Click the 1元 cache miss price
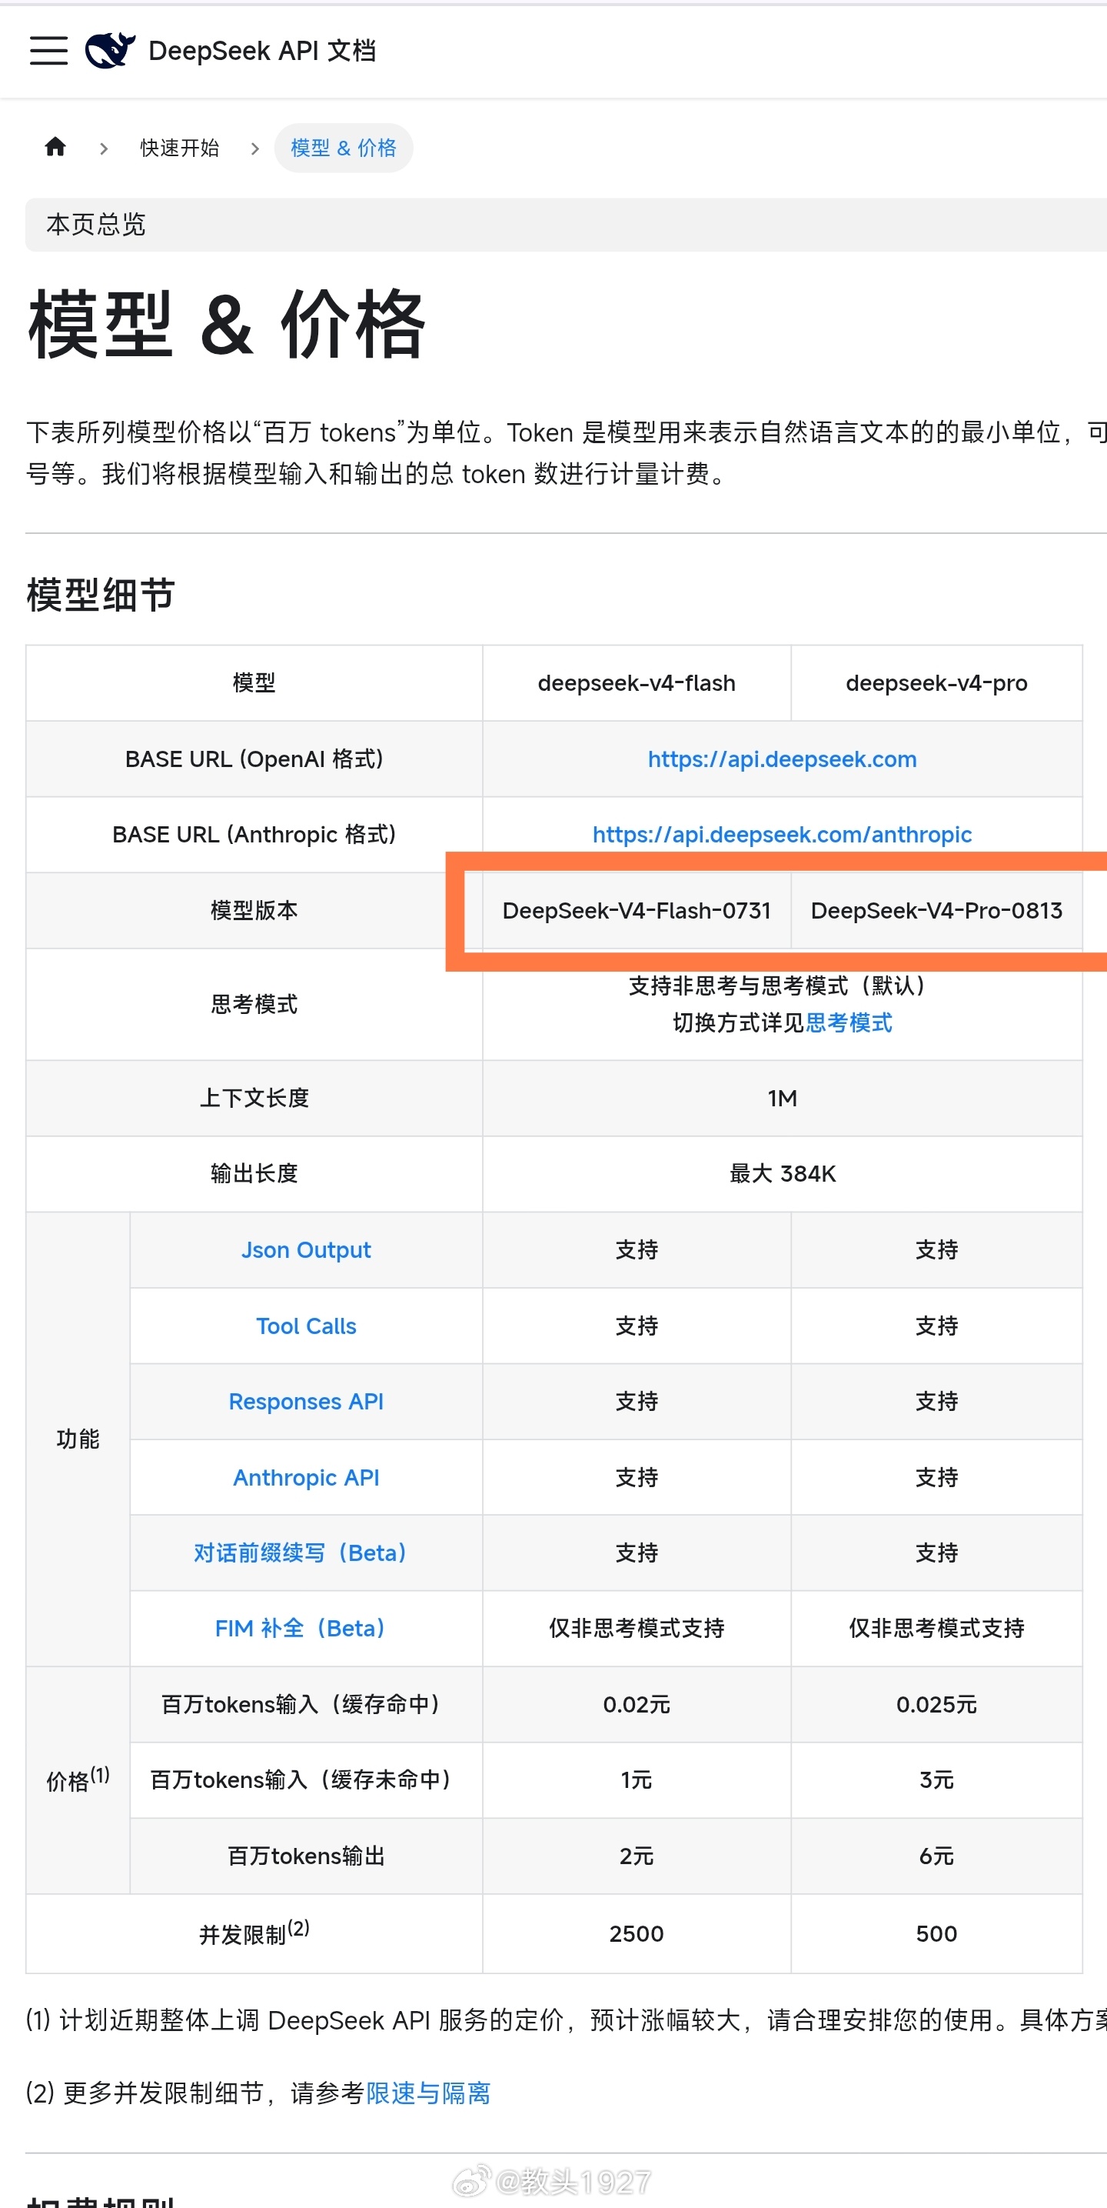This screenshot has height=2208, width=1107. (637, 1780)
